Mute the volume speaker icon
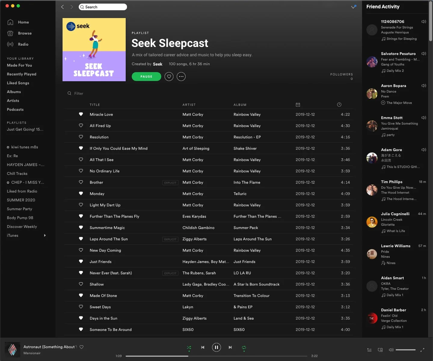 click(391, 350)
